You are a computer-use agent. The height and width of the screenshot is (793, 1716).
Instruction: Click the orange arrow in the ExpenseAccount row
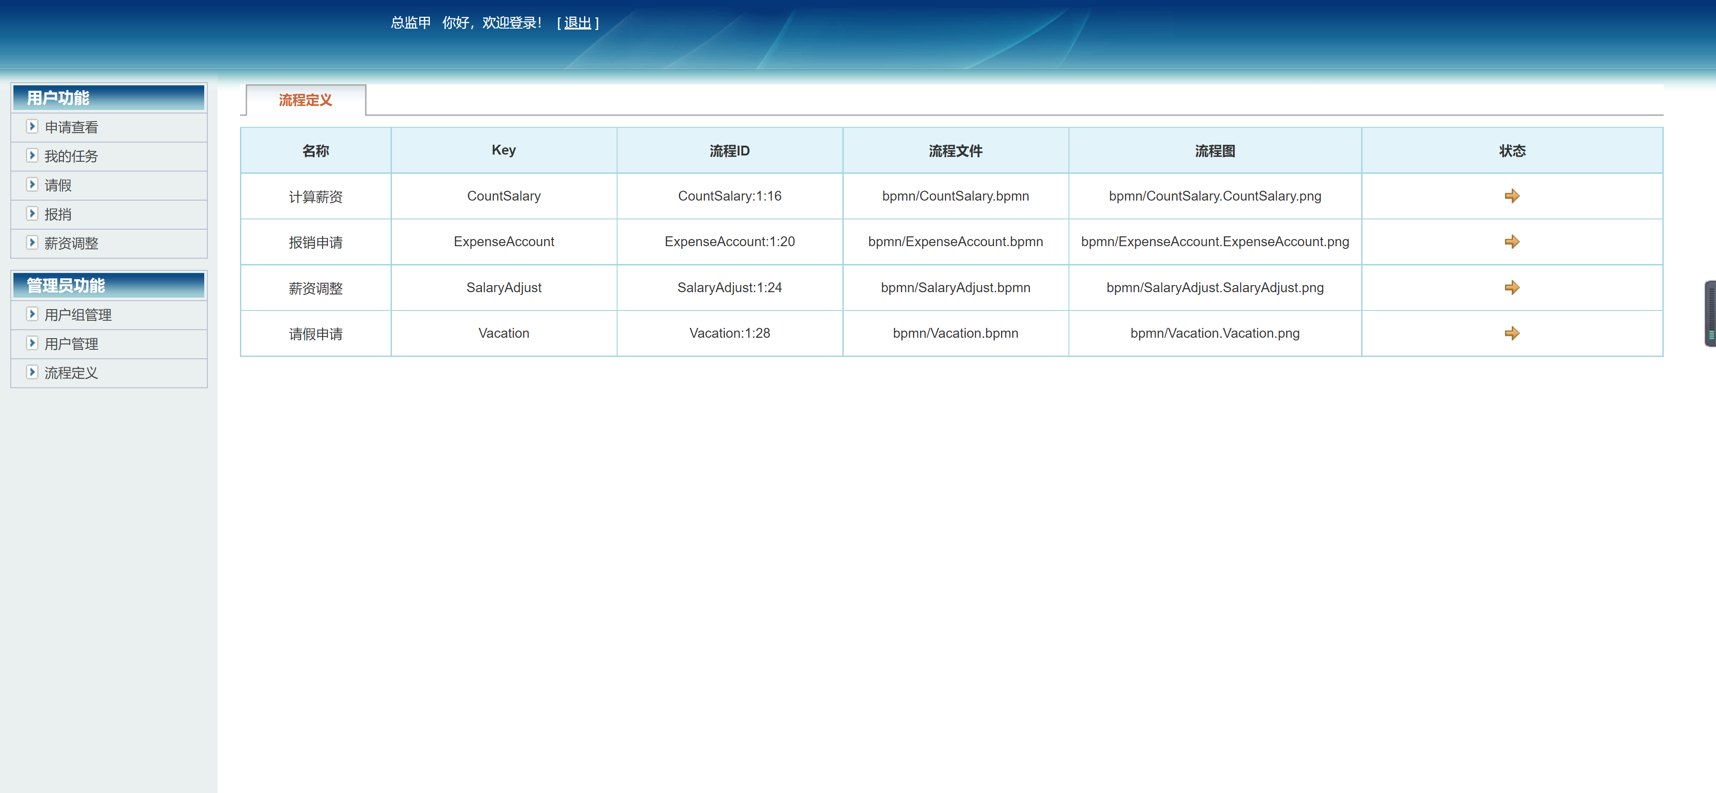pyautogui.click(x=1512, y=242)
